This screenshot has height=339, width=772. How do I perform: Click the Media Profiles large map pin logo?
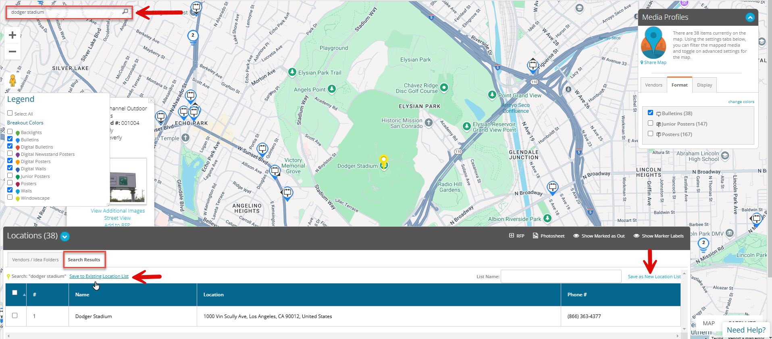coord(653,43)
